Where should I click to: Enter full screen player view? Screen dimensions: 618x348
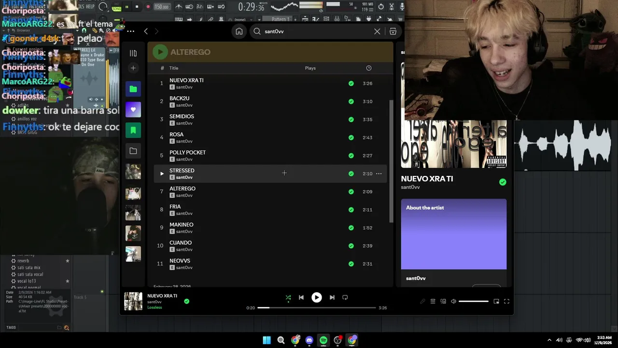(x=506, y=302)
